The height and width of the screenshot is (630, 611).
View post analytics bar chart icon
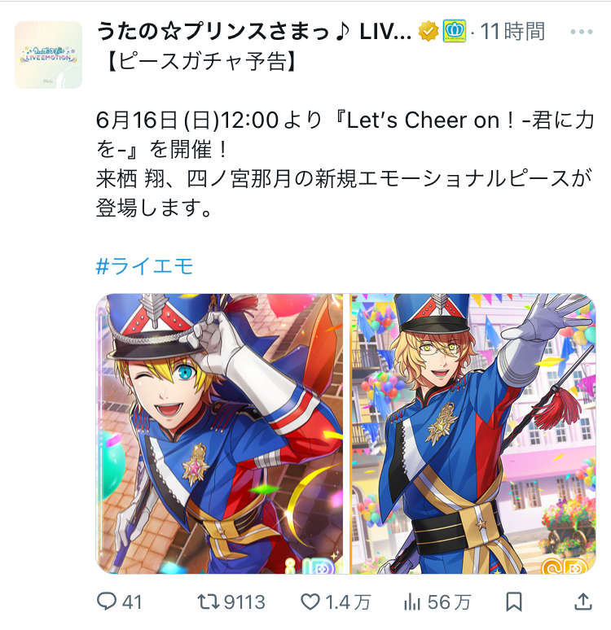click(412, 602)
